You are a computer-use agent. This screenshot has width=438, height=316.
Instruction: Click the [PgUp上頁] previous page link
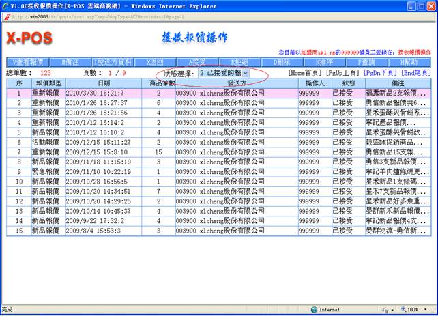(344, 72)
